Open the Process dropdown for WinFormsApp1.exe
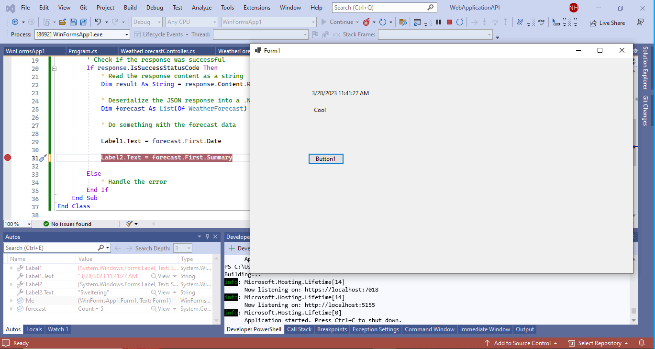Screen dimensions: 655x349 [x=126, y=34]
